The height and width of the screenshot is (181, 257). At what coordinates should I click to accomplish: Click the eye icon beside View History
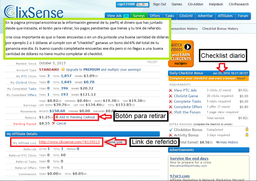click(x=218, y=142)
